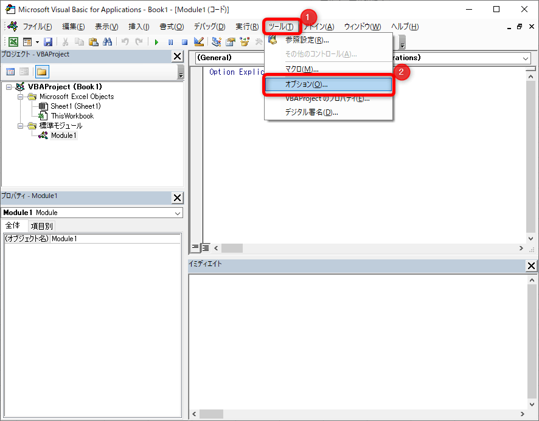
Task: Open Object Browser toolbar icon
Action: tap(245, 42)
